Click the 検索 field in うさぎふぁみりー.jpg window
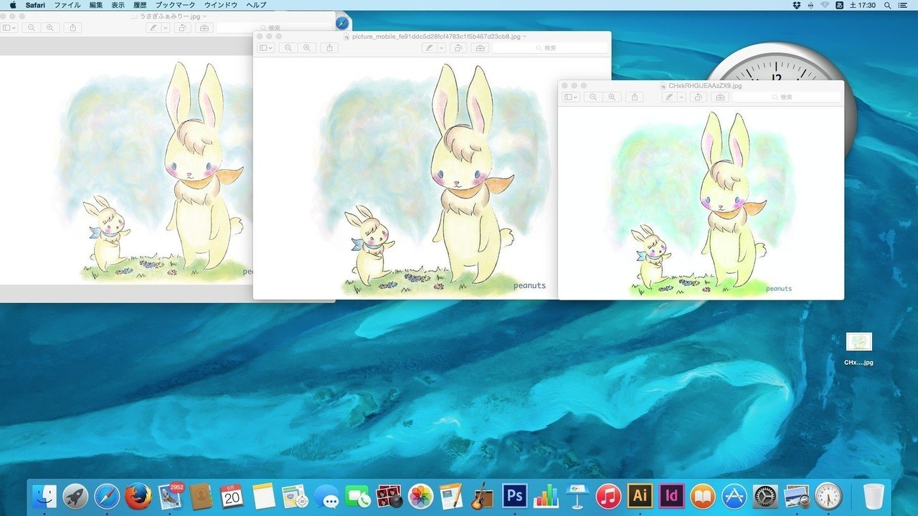The image size is (918, 516). pos(274,28)
